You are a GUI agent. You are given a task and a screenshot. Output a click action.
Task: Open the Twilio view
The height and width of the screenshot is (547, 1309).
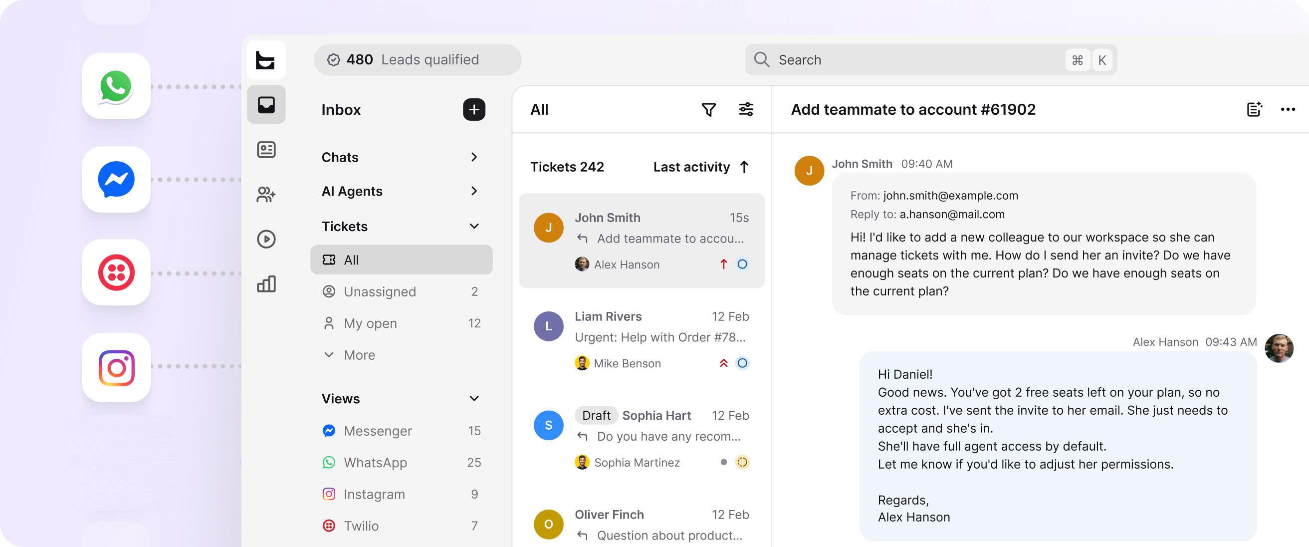tap(401, 526)
